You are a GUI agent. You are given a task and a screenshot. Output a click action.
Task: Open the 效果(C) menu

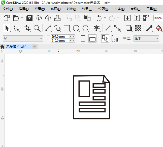point(87,9)
